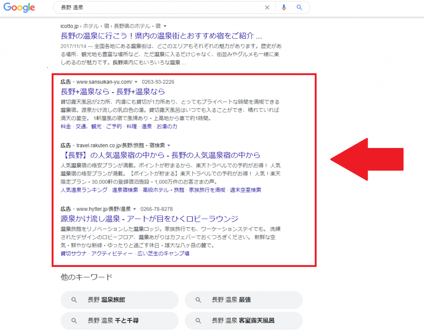Screen dimensions: 424x332
Task: Select related search 長野 温泉 客室露天風呂
Action: (x=243, y=321)
